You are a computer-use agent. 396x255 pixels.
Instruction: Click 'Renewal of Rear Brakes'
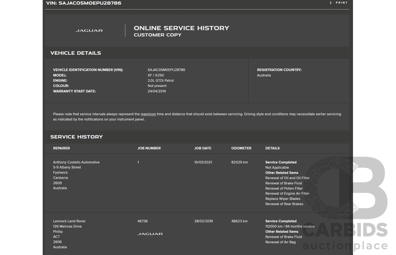[284, 204]
